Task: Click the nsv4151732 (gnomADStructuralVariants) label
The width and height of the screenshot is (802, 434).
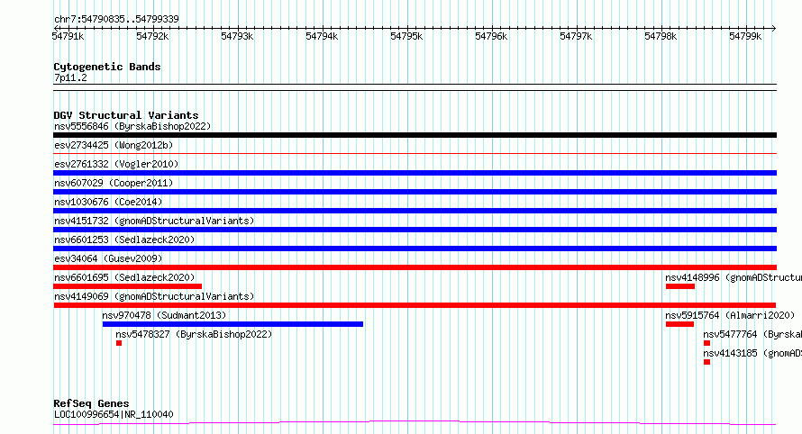Action: tap(154, 221)
